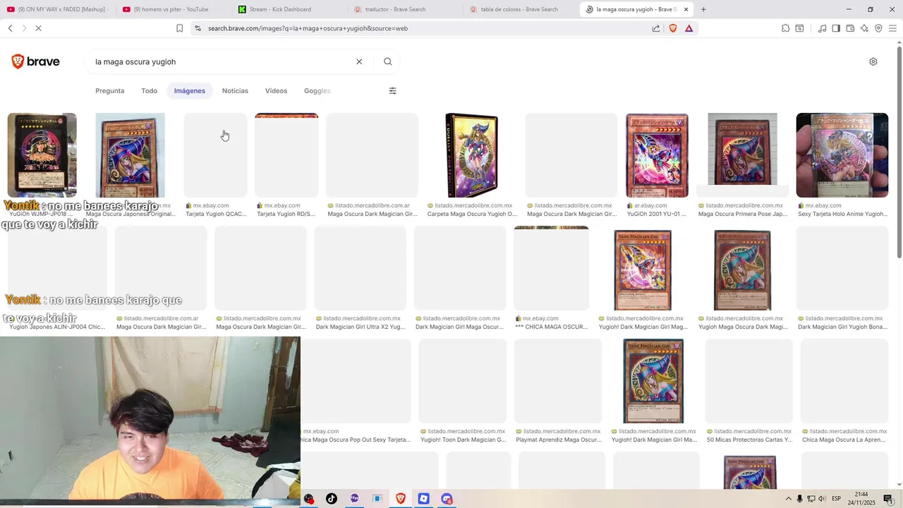Switch to the tabla de colores tab
Image resolution: width=903 pixels, height=508 pixels.
(519, 9)
